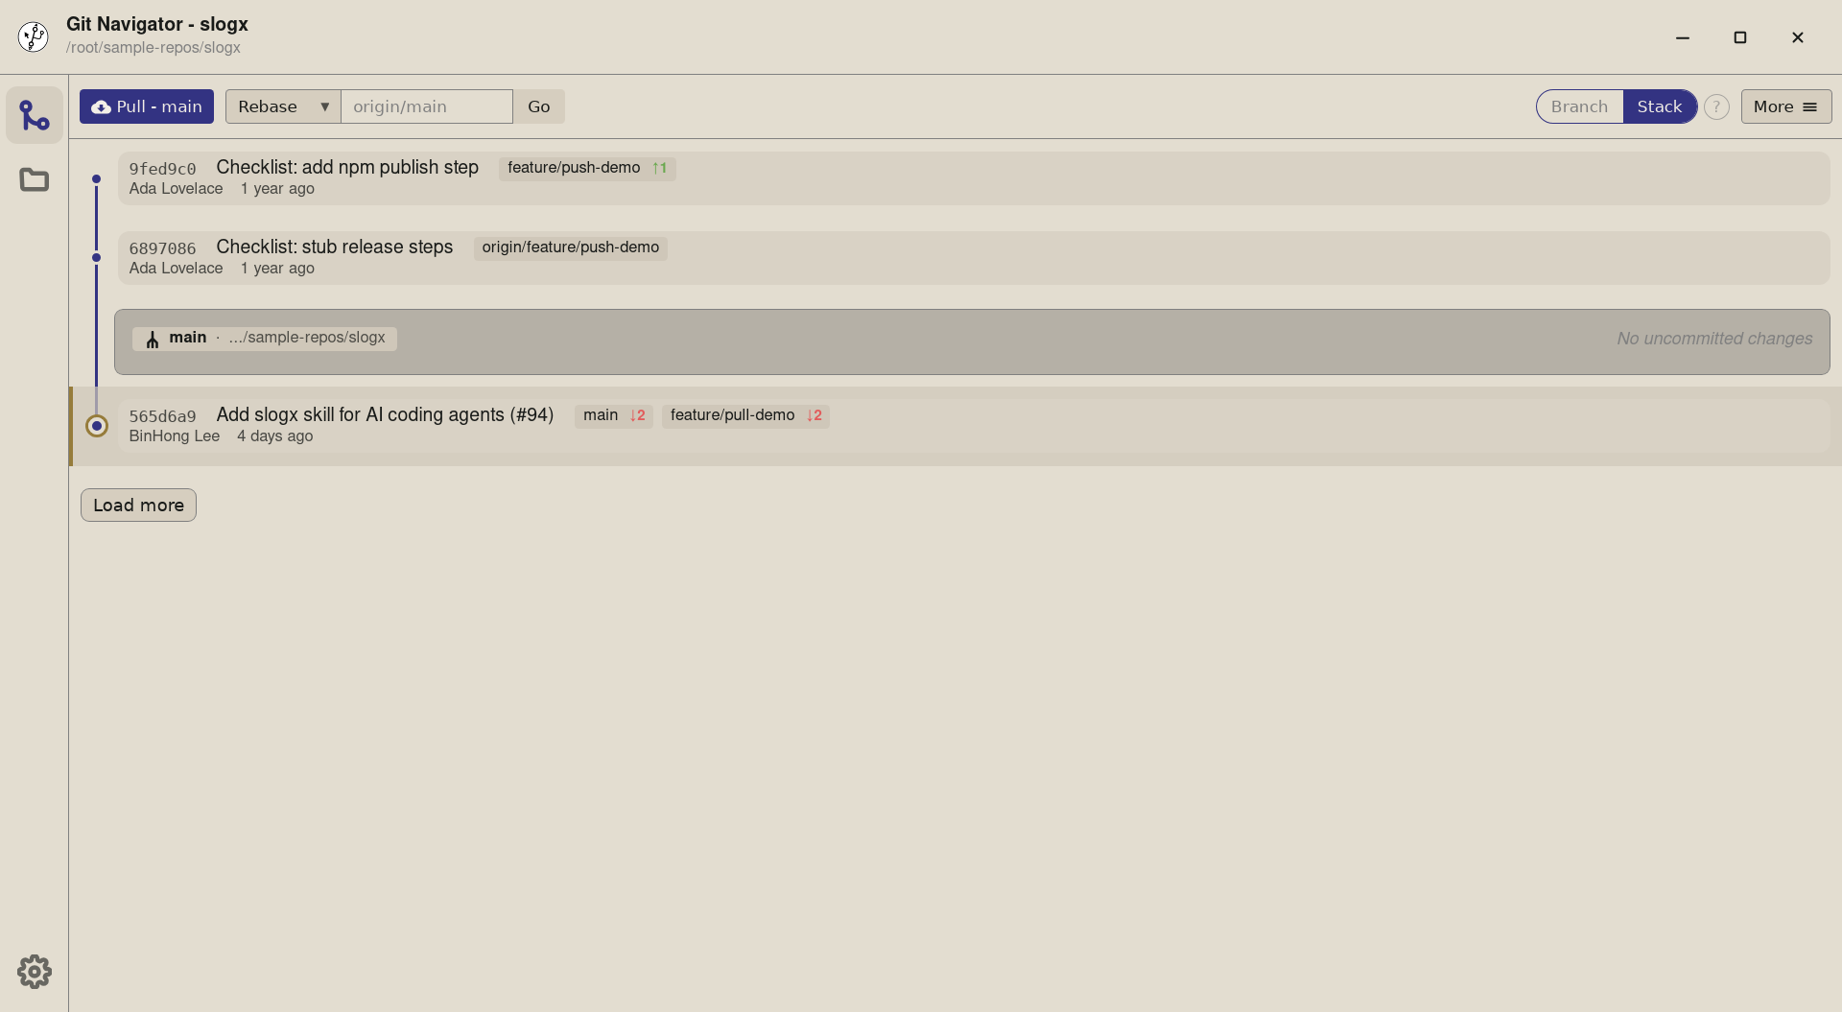The width and height of the screenshot is (1842, 1012).
Task: Select commit hash 9fed9c0
Action: click(162, 169)
